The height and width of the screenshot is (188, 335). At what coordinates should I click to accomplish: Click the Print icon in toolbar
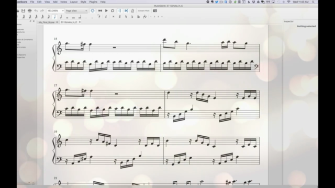point(29,10)
